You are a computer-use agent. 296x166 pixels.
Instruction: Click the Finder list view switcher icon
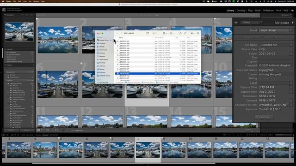click(x=154, y=33)
